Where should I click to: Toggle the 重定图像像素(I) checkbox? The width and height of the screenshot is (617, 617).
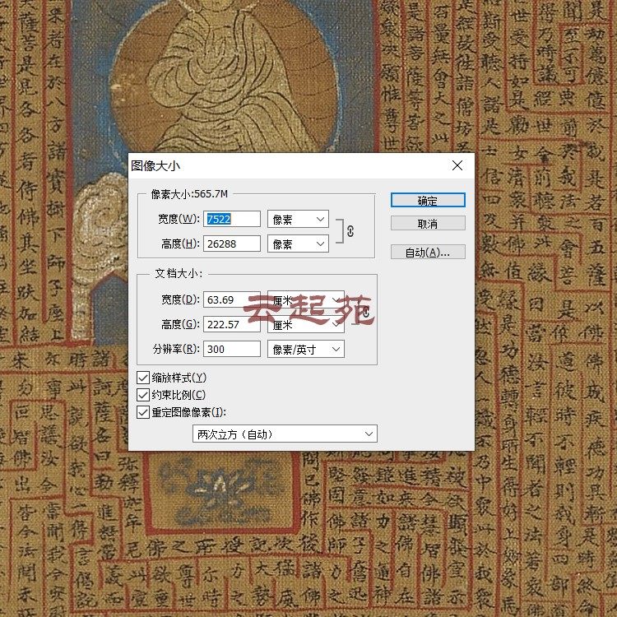click(x=143, y=412)
